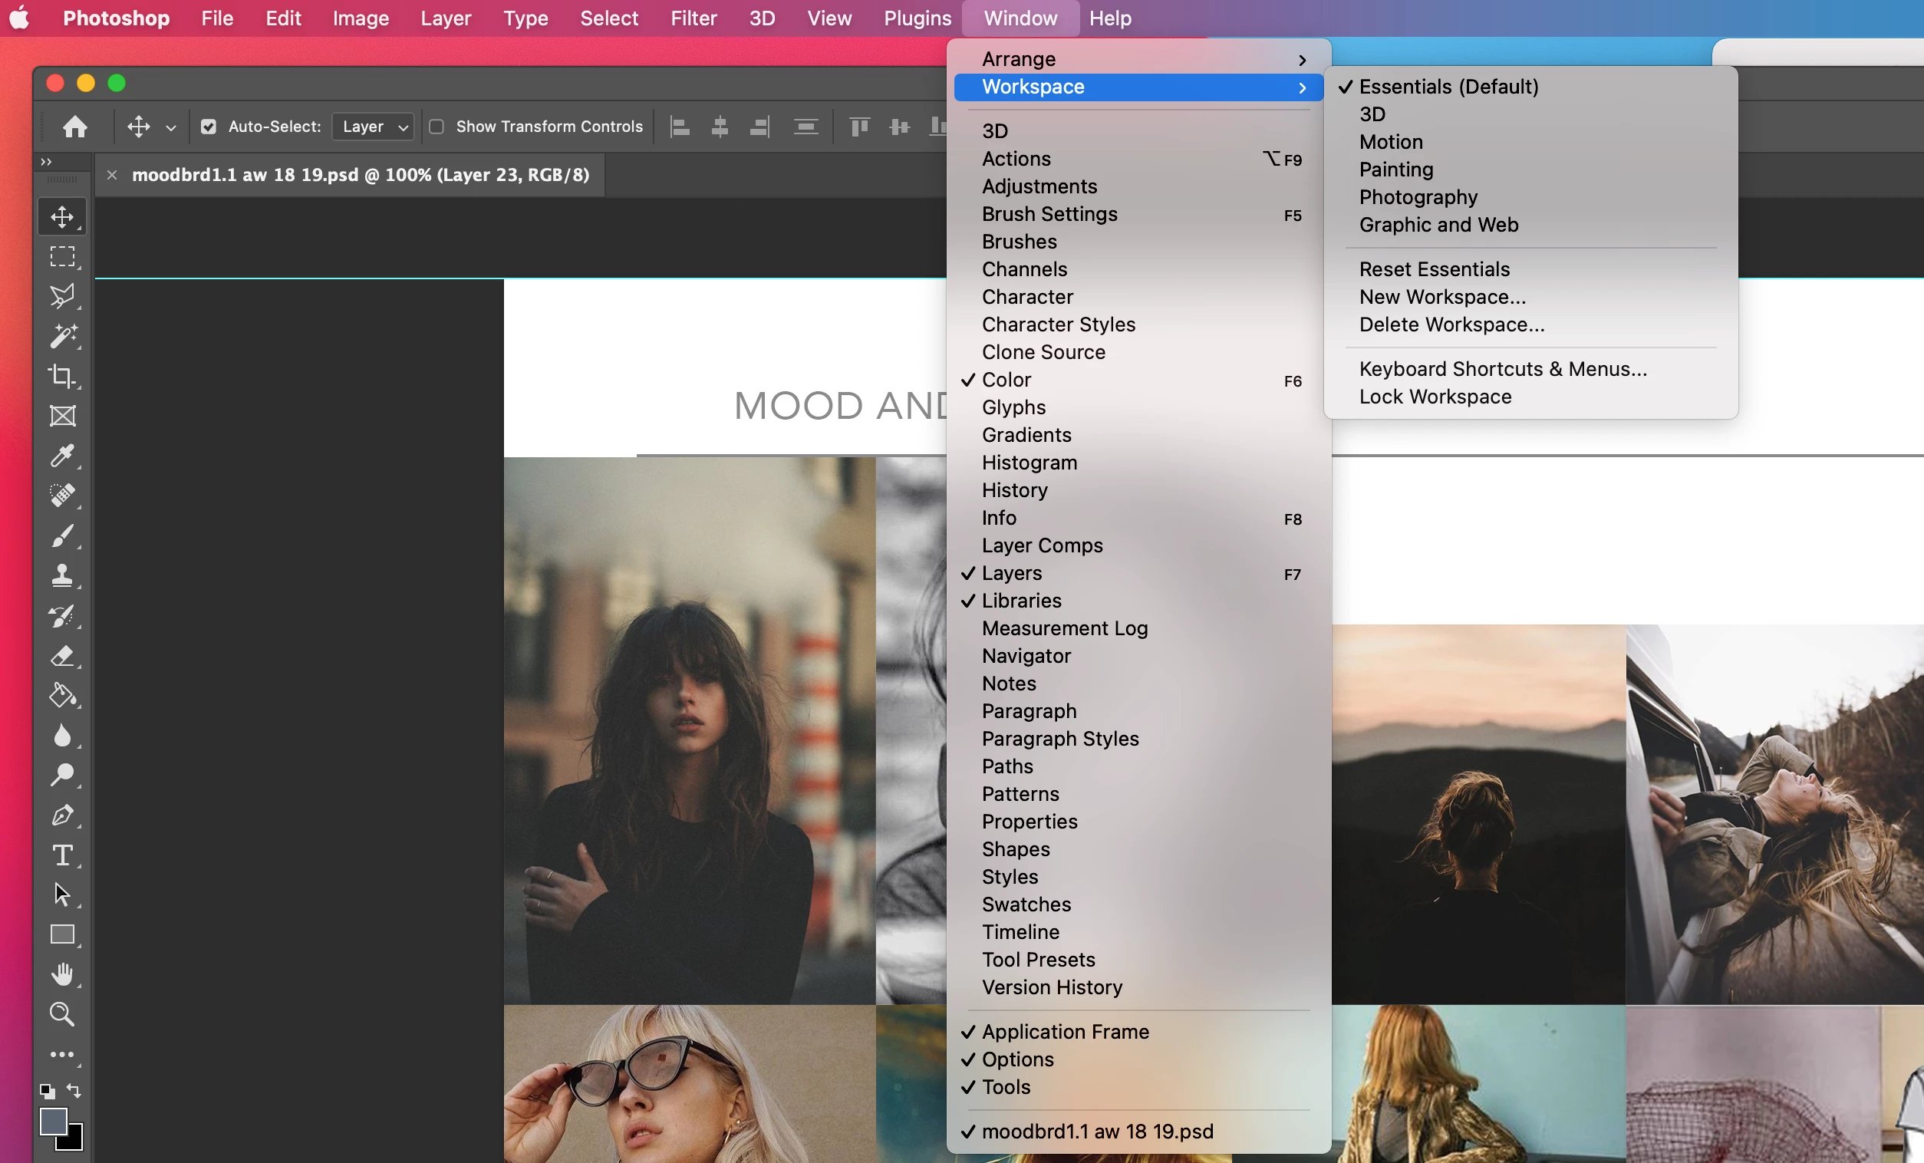Viewport: 1924px width, 1163px height.
Task: Select the Clone Stamp tool
Action: (62, 575)
